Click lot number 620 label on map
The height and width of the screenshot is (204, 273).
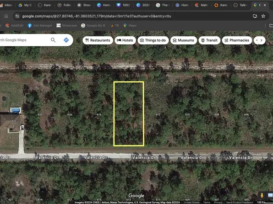click(40, 114)
